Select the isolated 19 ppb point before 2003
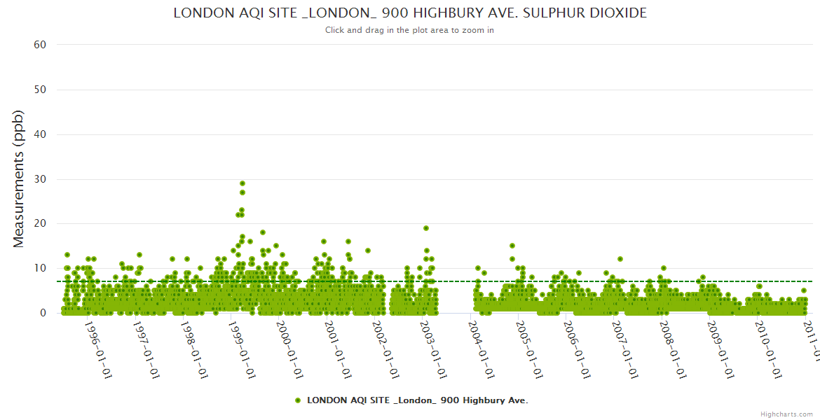820x420 pixels. pyautogui.click(x=426, y=228)
